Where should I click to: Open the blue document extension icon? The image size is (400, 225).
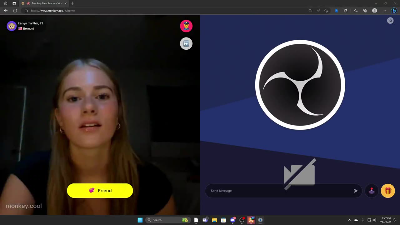click(x=336, y=11)
